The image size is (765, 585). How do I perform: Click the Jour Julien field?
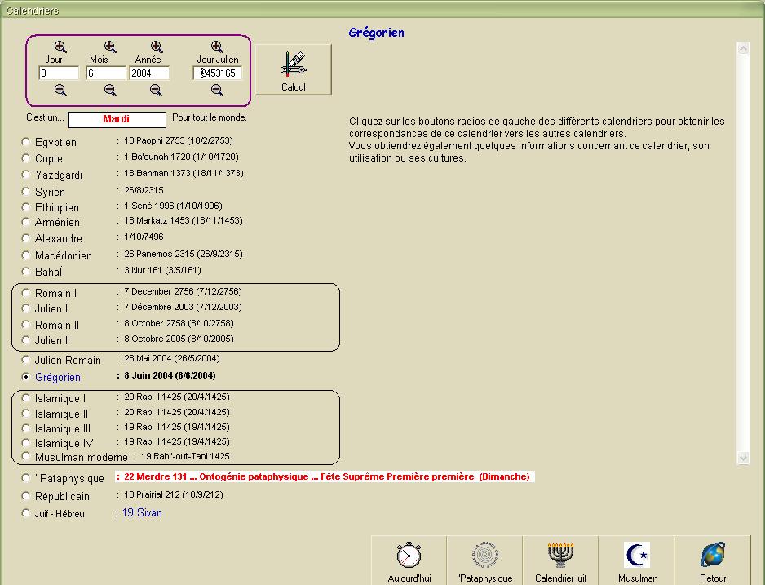pyautogui.click(x=218, y=73)
